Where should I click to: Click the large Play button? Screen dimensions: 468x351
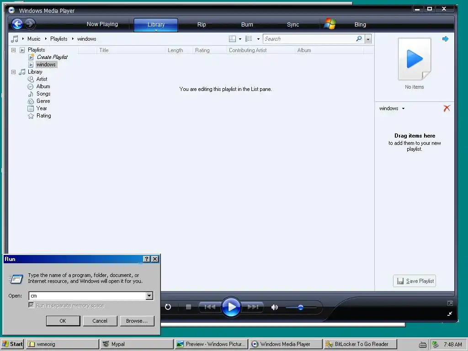coord(231,307)
